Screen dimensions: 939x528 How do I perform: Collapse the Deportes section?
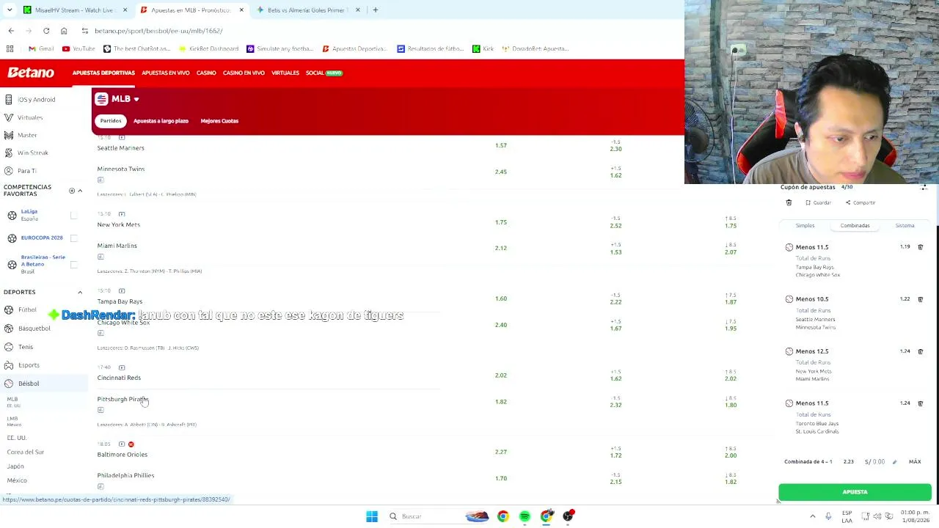click(x=80, y=292)
